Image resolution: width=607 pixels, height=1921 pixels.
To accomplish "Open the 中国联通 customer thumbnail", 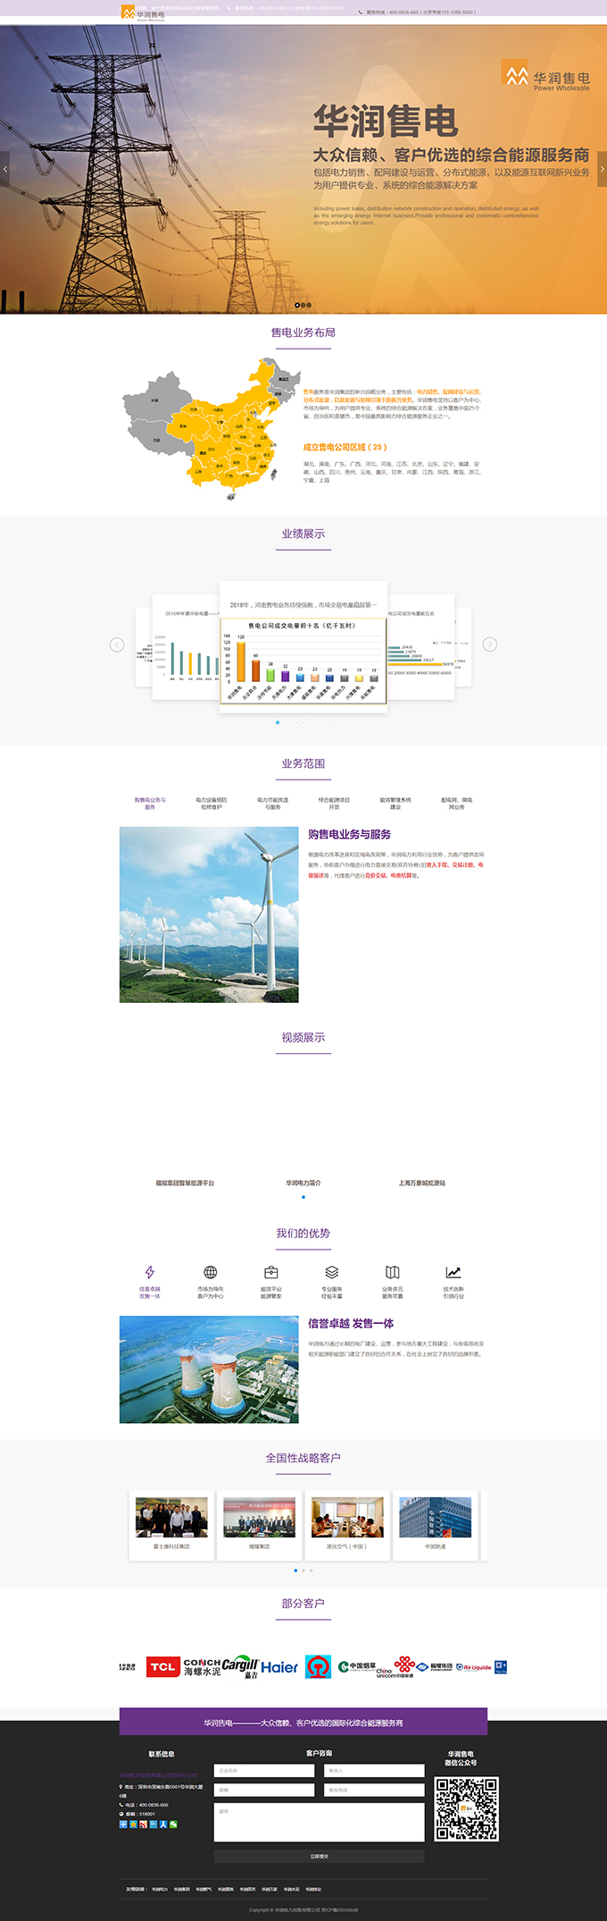I will (x=435, y=1525).
